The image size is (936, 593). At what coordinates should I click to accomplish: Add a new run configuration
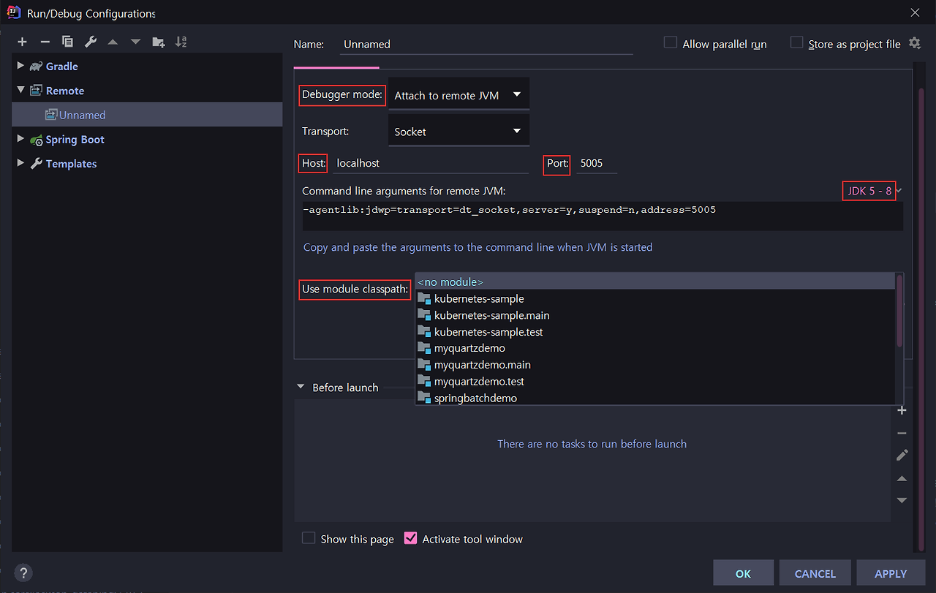[x=22, y=42]
